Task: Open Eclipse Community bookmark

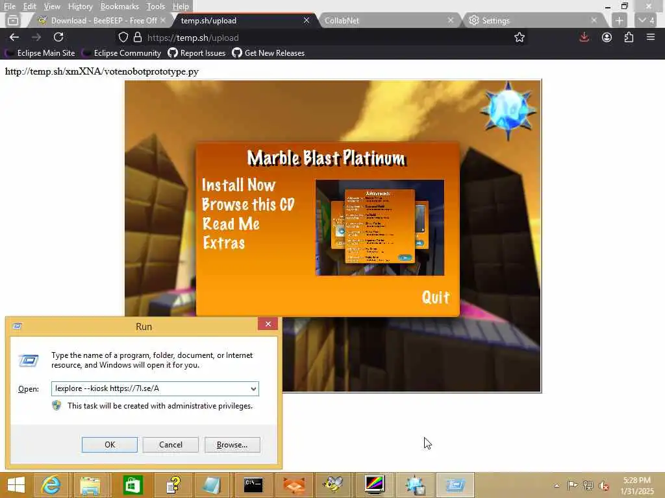Action: click(121, 53)
